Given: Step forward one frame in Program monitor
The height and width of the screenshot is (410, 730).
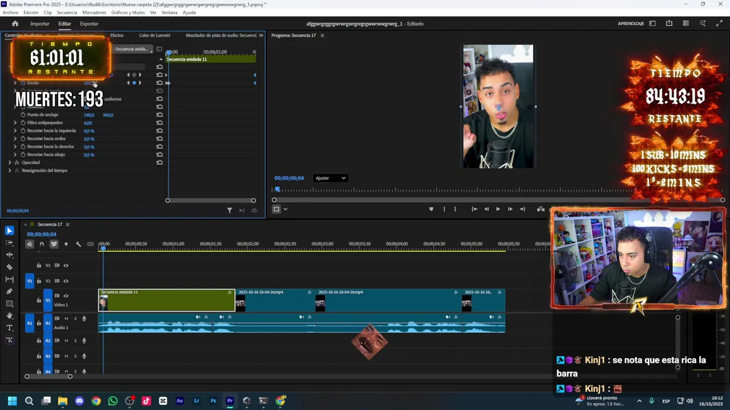Looking at the screenshot, I should 510,209.
